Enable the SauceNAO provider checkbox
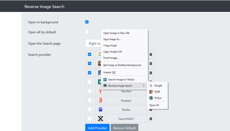Screen dimensions: 230x131 click(89, 119)
